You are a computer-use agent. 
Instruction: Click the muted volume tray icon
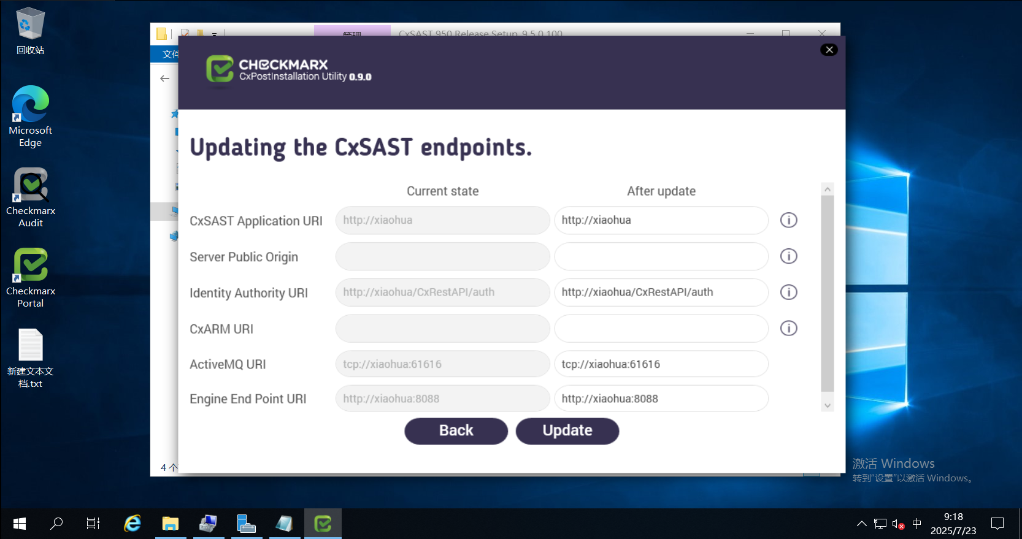tap(899, 524)
